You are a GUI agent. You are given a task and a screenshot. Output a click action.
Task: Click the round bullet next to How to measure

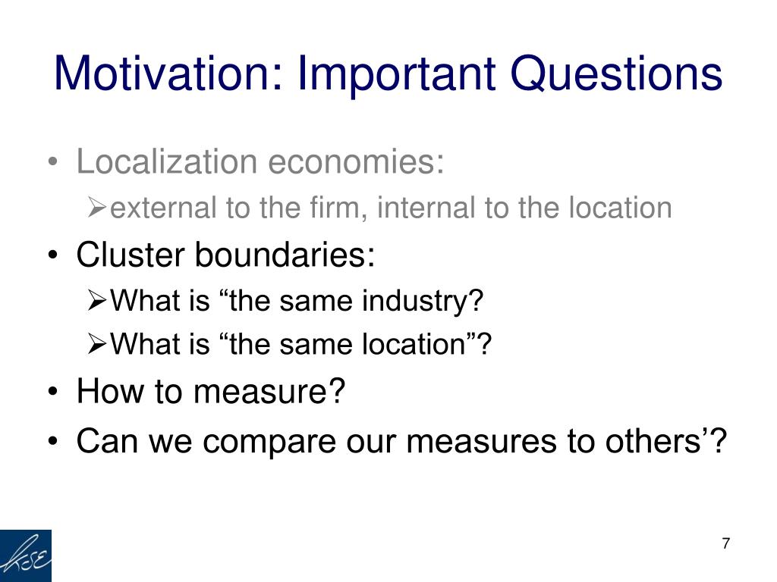click(53, 392)
